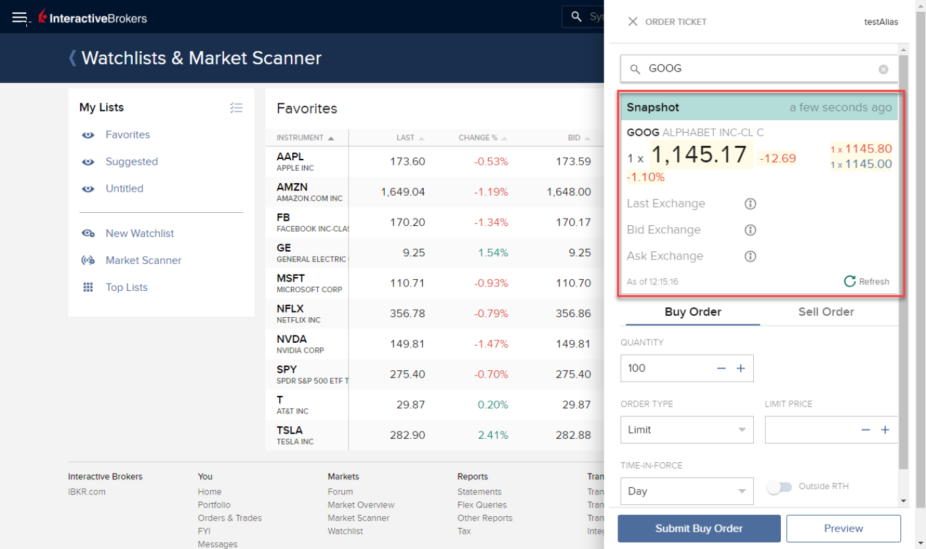Open the IBKR.com footer link
The height and width of the screenshot is (549, 926).
[x=87, y=492]
